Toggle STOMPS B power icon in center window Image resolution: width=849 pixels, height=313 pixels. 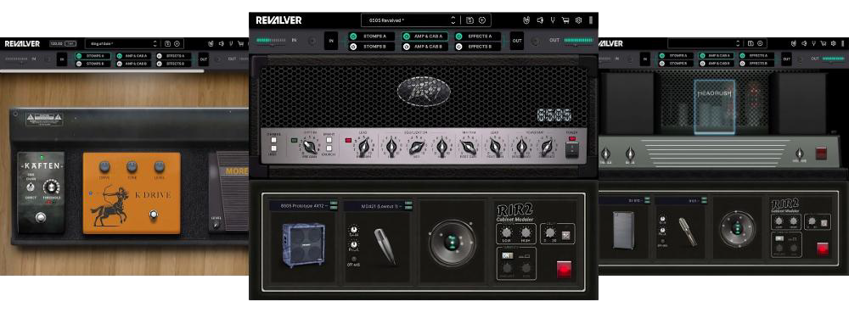coord(353,47)
